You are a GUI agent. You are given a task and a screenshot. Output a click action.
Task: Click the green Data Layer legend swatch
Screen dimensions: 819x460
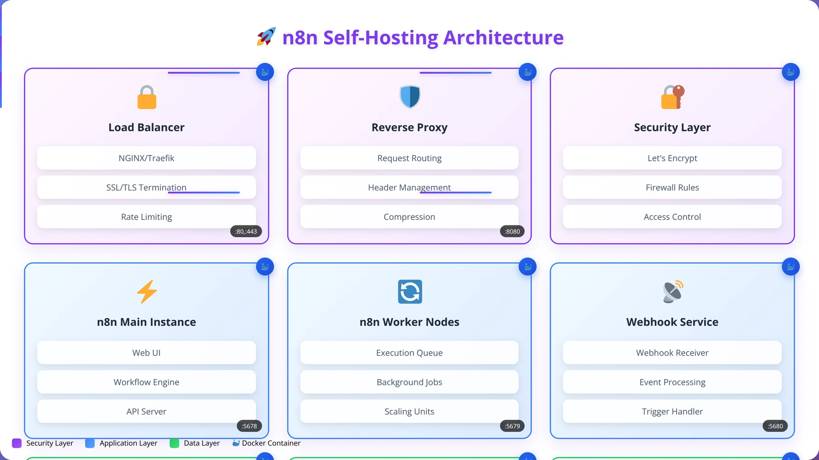point(174,443)
